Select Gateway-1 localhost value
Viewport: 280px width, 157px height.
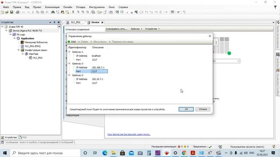96,56
